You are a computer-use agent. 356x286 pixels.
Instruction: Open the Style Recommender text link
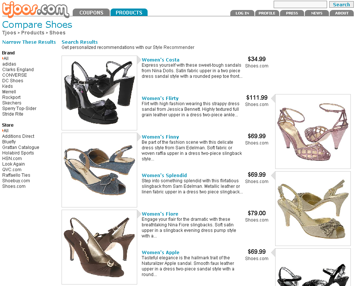(x=174, y=47)
